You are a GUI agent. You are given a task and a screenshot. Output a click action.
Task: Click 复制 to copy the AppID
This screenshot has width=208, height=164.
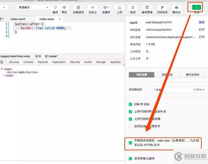[x=202, y=22]
